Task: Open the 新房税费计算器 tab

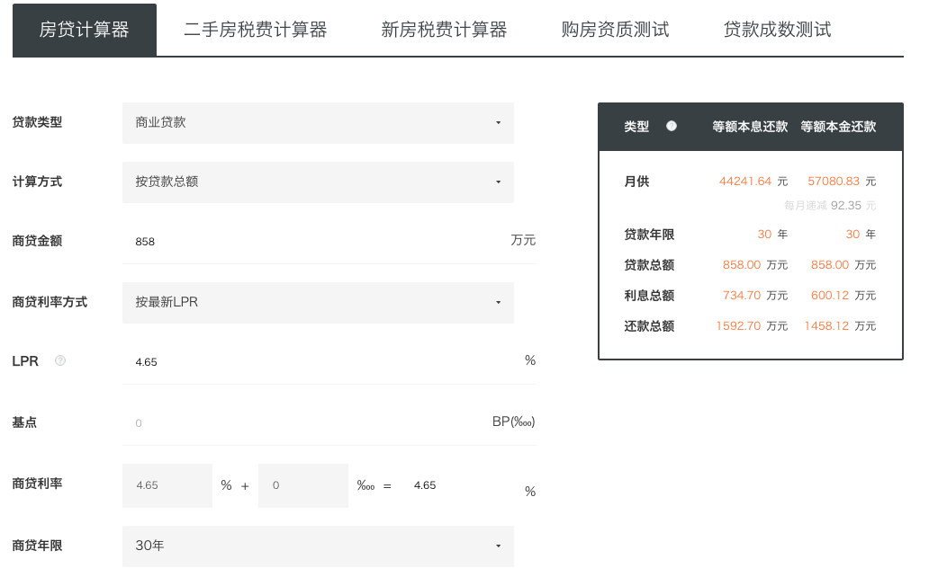Action: 444,30
